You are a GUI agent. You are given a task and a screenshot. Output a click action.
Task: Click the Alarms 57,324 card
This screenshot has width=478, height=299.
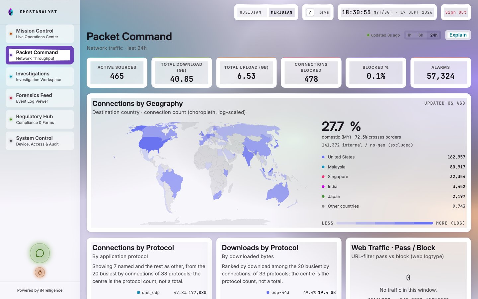(440, 72)
